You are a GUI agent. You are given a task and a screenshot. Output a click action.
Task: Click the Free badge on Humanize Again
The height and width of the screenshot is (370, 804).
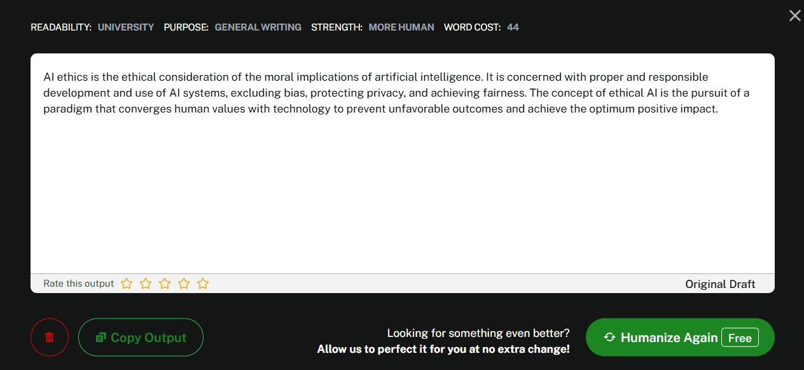[740, 338]
